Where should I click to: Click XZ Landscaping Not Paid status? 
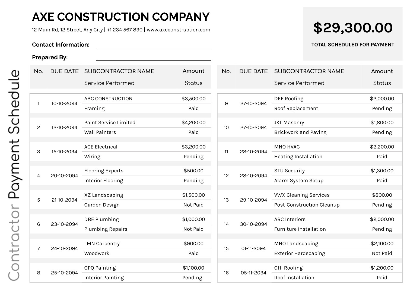[x=193, y=205]
